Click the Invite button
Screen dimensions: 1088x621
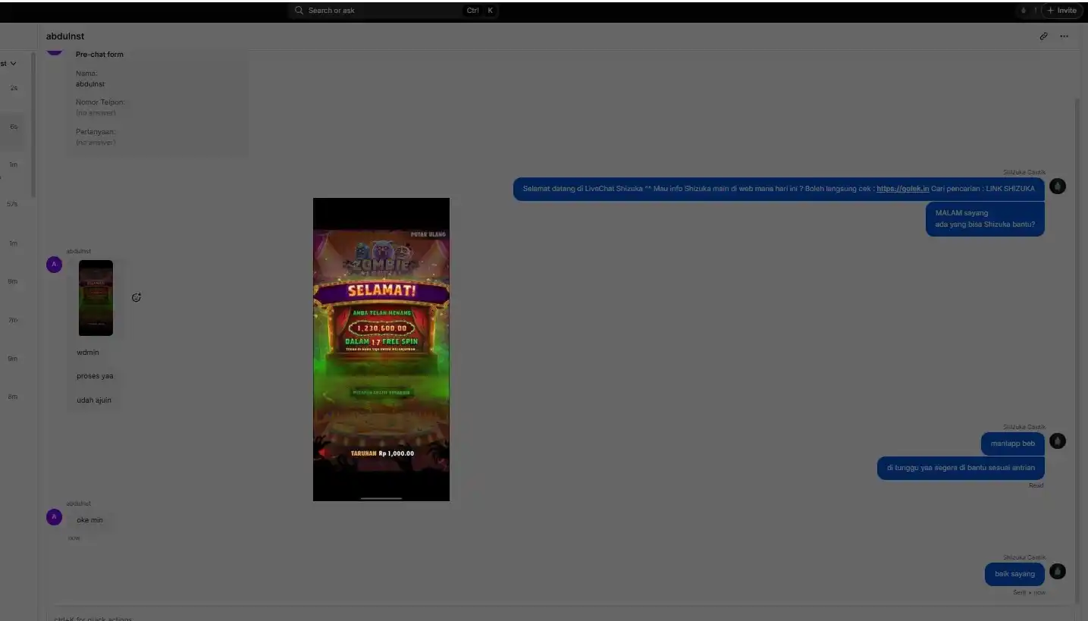point(1061,11)
